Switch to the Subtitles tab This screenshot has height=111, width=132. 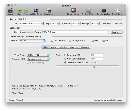(63, 47)
